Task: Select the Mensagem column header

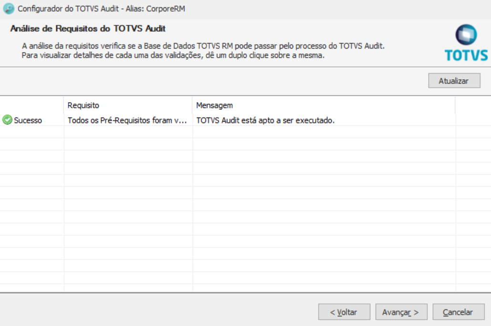Action: tap(324, 105)
